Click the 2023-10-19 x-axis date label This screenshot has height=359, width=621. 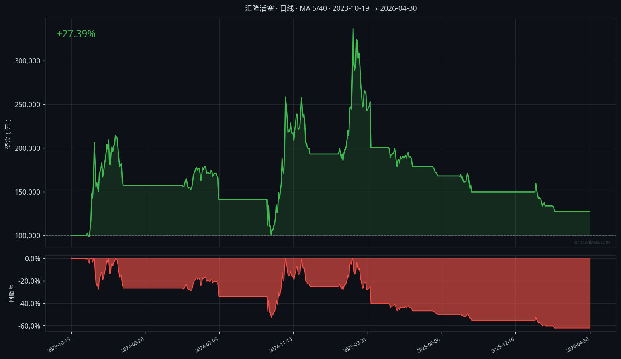(59, 345)
